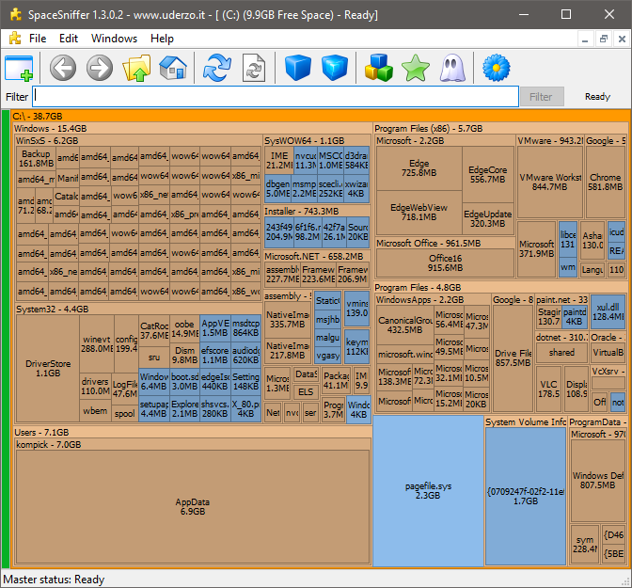This screenshot has width=632, height=588.
Task: Go back with the left arrow icon
Action: [x=63, y=68]
